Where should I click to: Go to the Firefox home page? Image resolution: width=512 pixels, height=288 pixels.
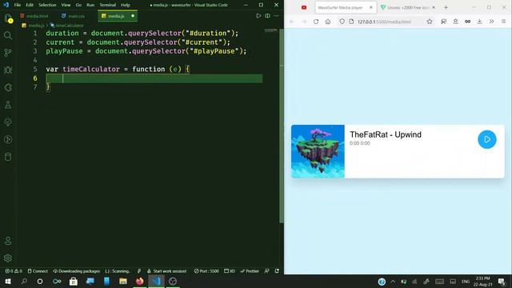(327, 22)
